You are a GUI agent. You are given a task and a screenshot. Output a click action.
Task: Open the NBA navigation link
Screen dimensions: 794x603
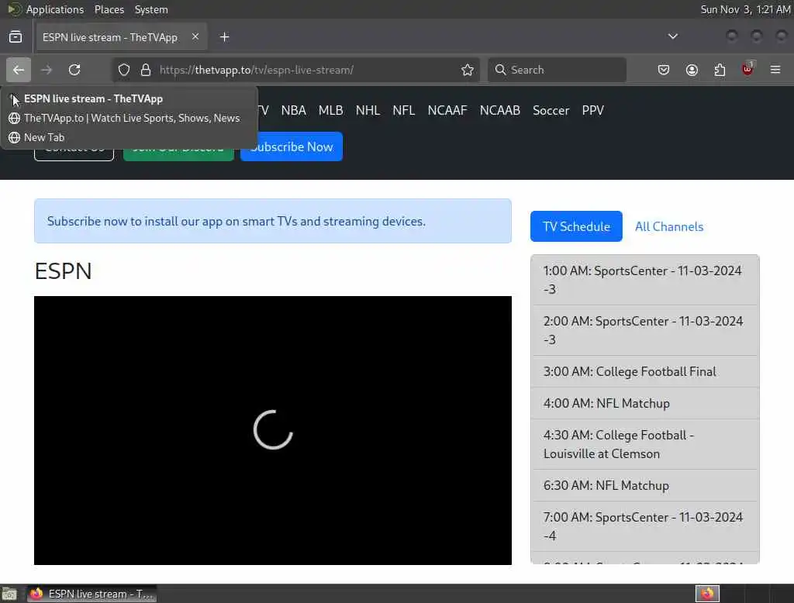pyautogui.click(x=294, y=110)
